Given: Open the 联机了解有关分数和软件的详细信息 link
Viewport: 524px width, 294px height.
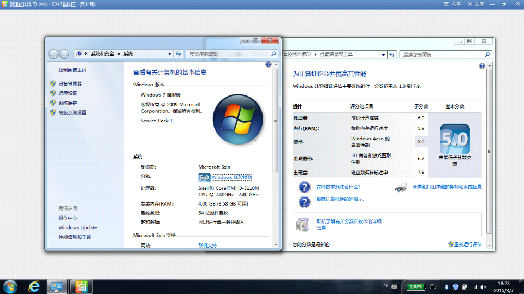Looking at the screenshot, I should (349, 225).
